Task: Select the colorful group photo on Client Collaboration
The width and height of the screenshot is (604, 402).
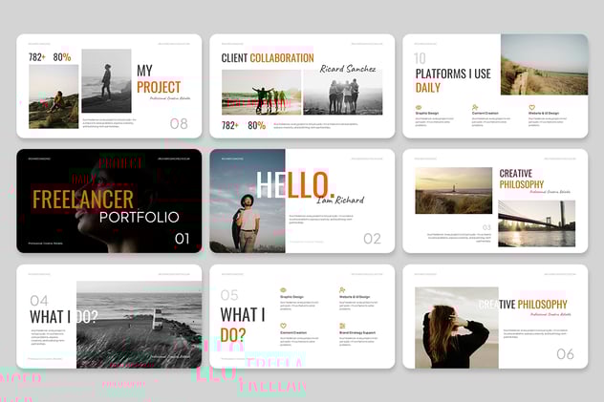Action: [260, 93]
